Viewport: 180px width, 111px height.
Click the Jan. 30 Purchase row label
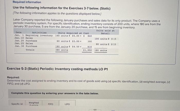pos(26,46)
